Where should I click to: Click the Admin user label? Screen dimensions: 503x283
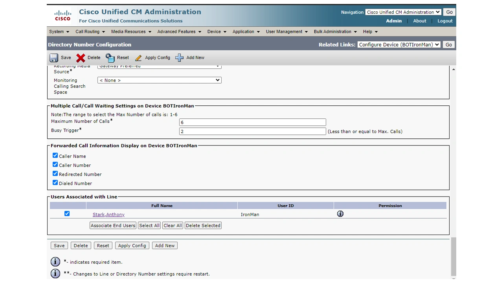394,21
